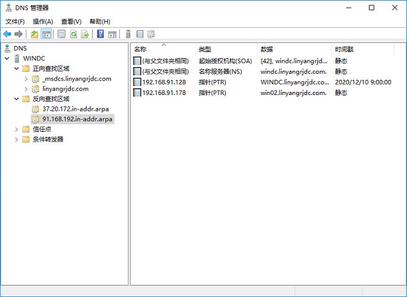The image size is (407, 297).
Task: Expand the 条件转发器 node
Action: pyautogui.click(x=16, y=140)
